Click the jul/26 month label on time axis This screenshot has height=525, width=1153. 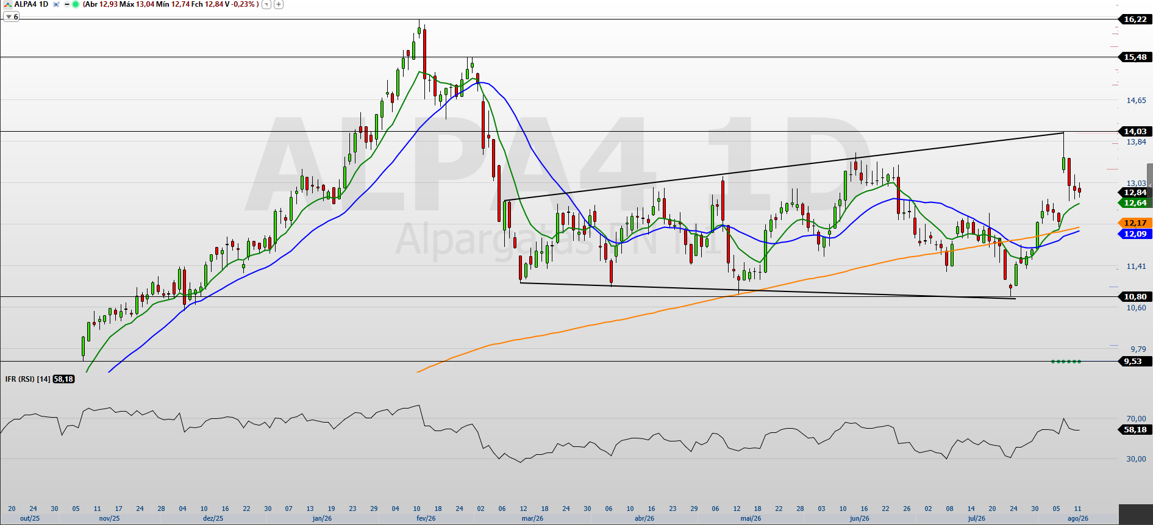tap(976, 518)
